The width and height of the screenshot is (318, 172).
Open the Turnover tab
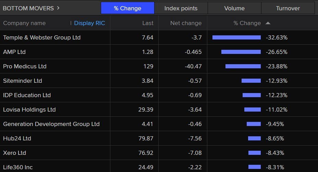click(x=288, y=8)
